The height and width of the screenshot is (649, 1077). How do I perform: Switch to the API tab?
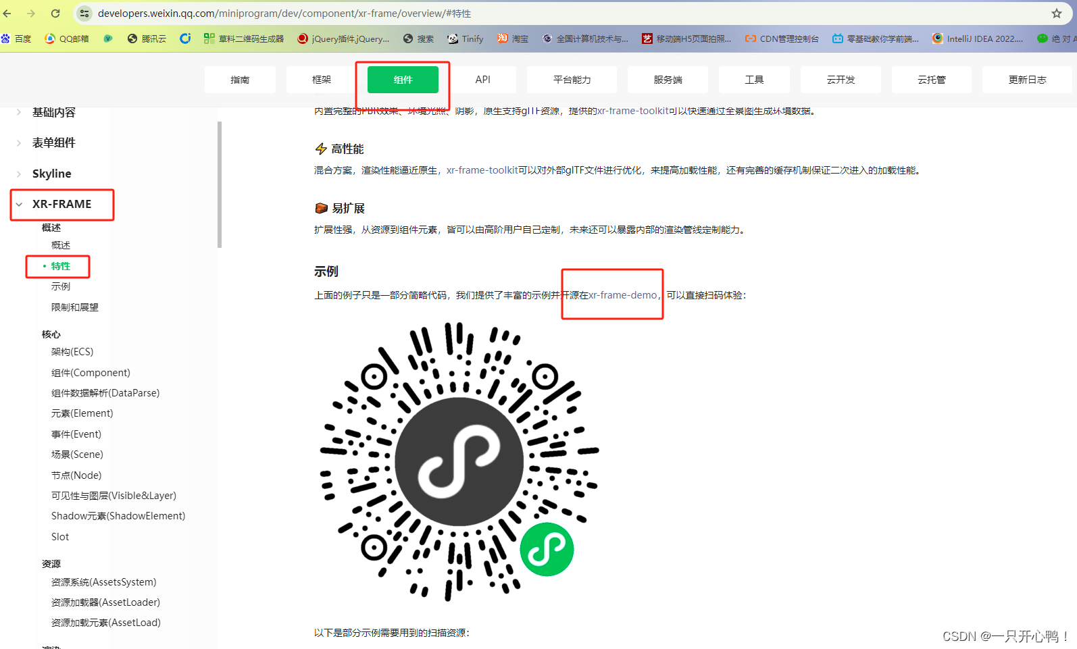(482, 80)
